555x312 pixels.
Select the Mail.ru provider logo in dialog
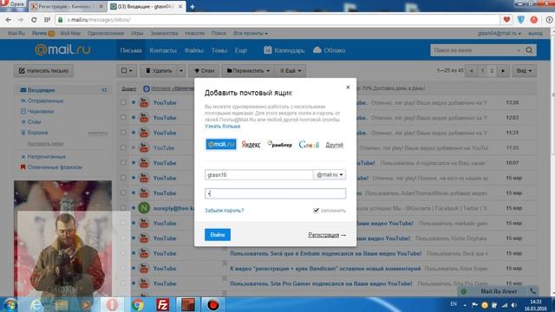[x=221, y=145]
